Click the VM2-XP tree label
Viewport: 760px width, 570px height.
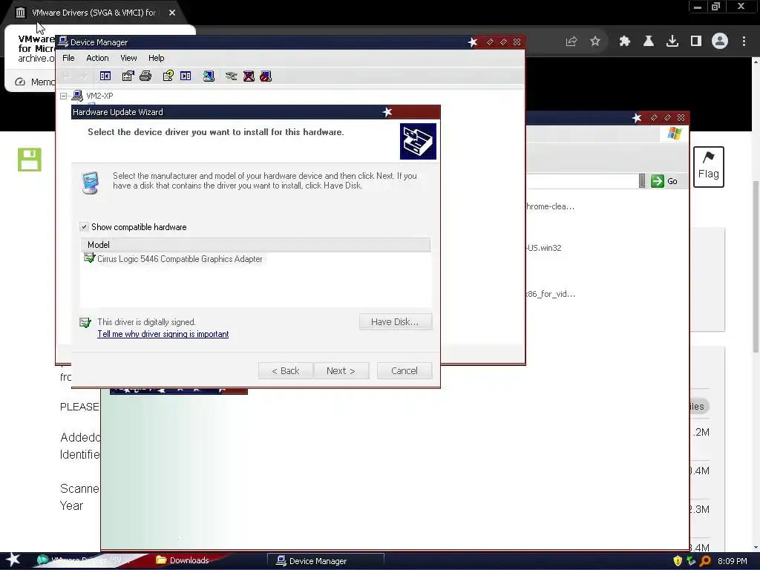(100, 96)
